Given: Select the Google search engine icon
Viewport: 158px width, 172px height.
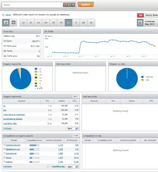Looking at the screenshot, I should click(x=6, y=22).
